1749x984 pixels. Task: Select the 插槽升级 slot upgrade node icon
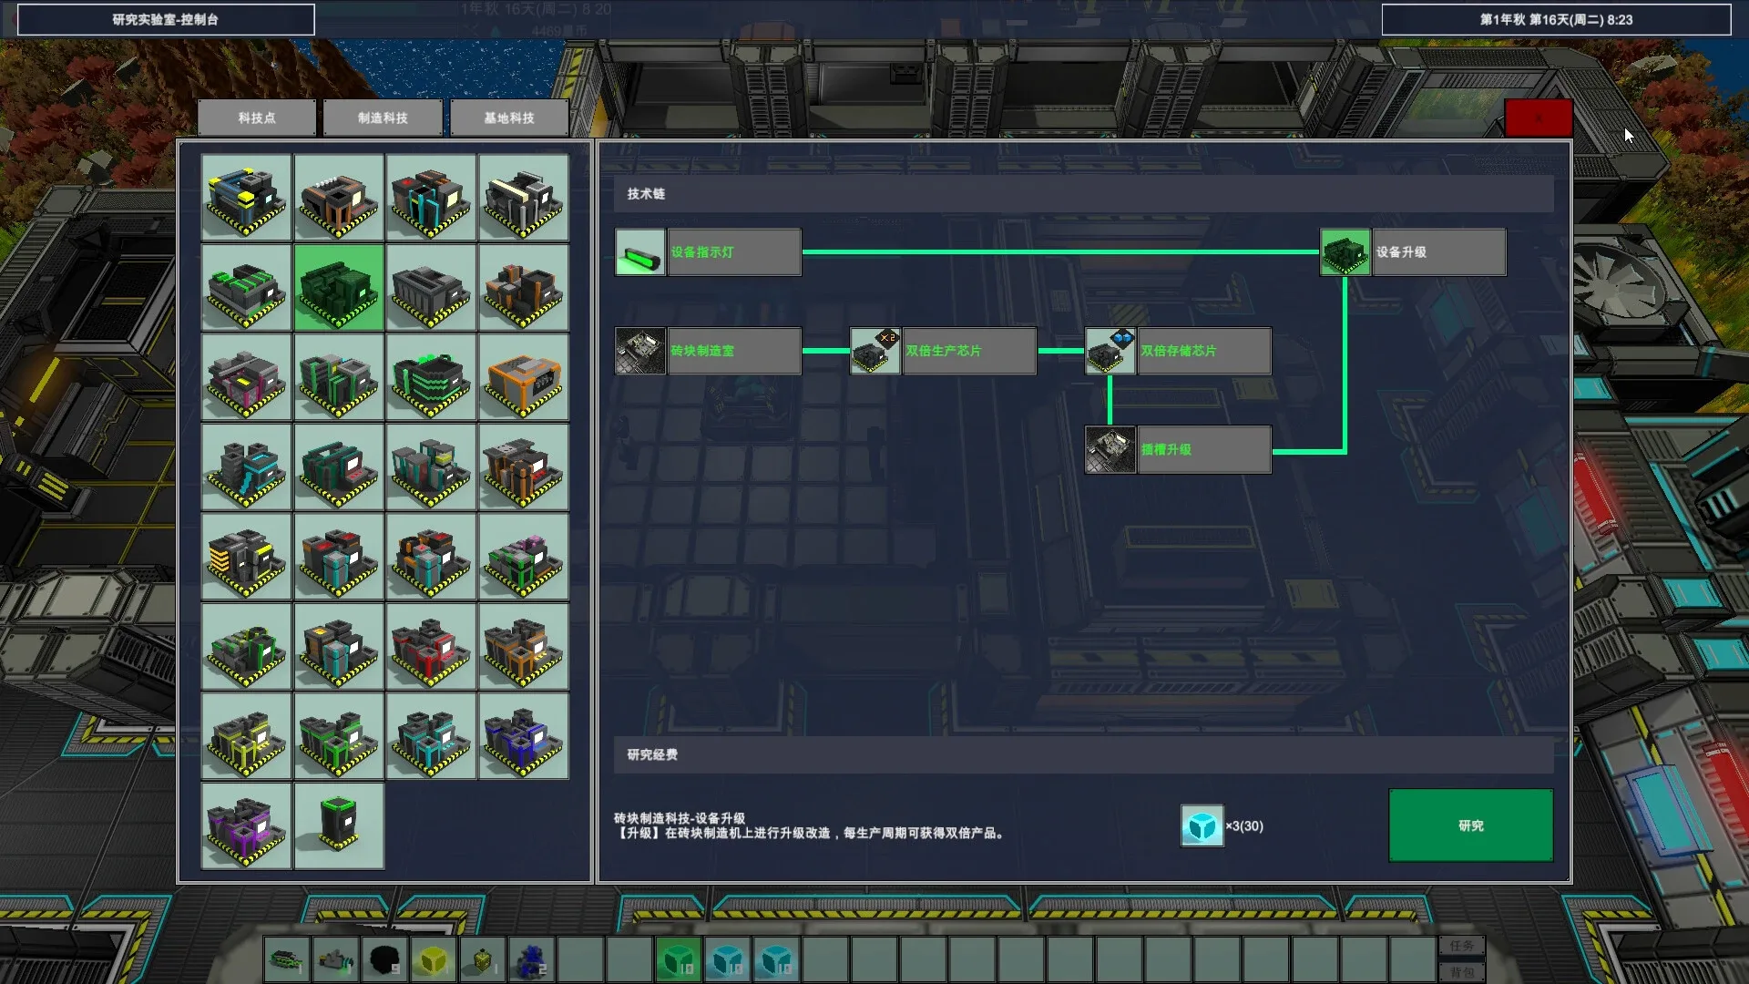pos(1110,449)
